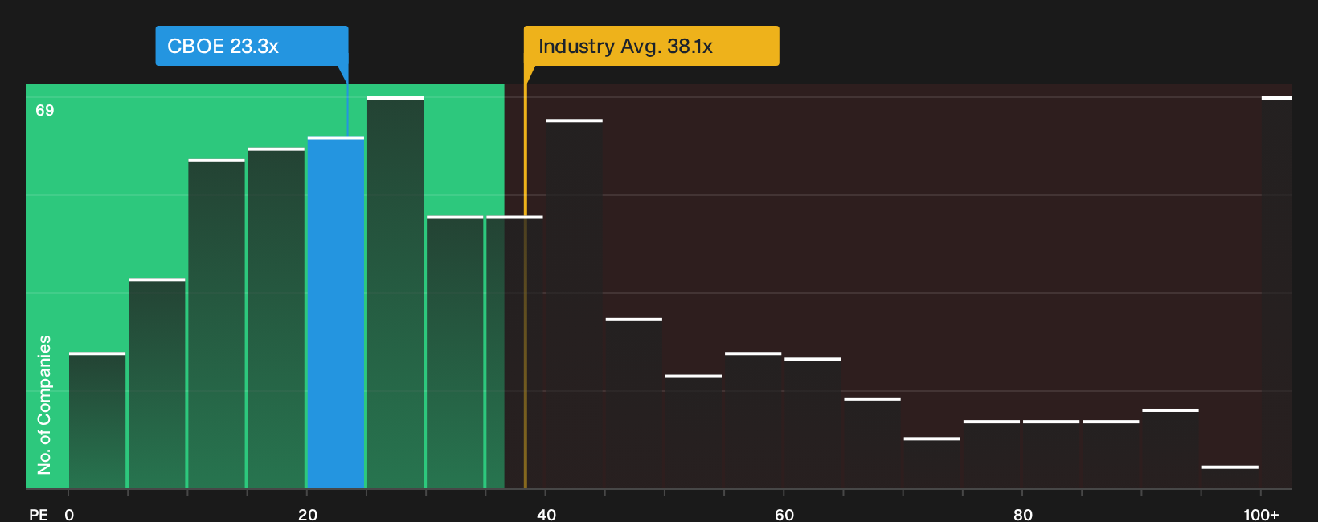Select the bar for PE 70 to 75
Screen dimensions: 1318x522
[932, 463]
